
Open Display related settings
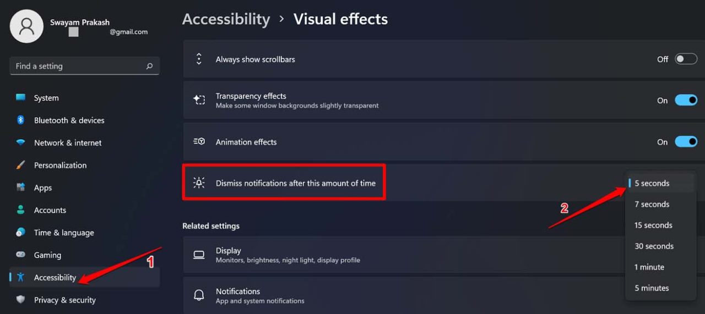[x=405, y=255]
